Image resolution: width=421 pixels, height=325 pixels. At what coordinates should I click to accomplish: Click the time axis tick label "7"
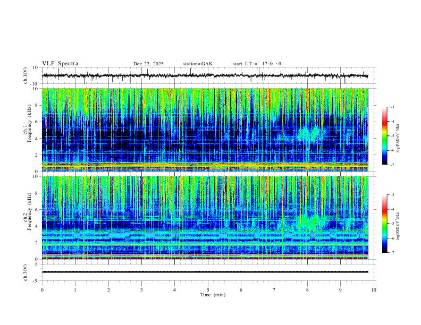(x=274, y=290)
